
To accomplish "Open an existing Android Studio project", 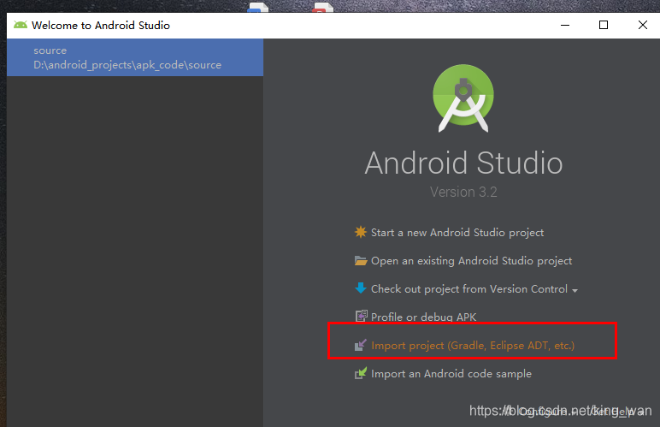I will [x=471, y=261].
